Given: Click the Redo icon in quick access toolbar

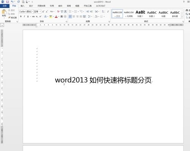Looking at the screenshot, I should point(19,2).
